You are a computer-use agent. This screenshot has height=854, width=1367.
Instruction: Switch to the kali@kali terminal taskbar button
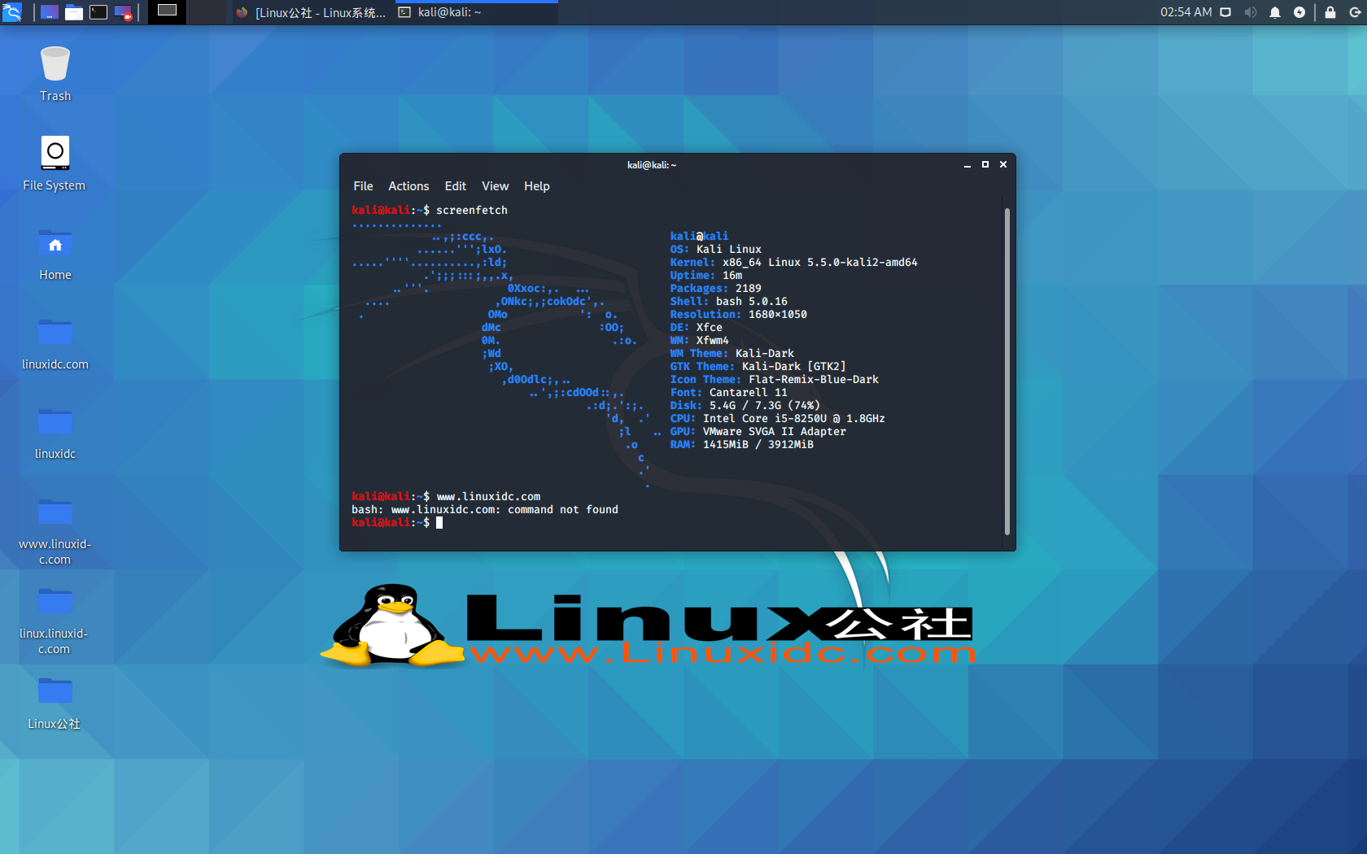[475, 12]
